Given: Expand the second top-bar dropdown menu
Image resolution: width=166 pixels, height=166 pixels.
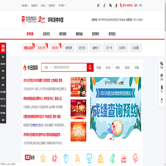Looking at the screenshot, I should 35,6.
